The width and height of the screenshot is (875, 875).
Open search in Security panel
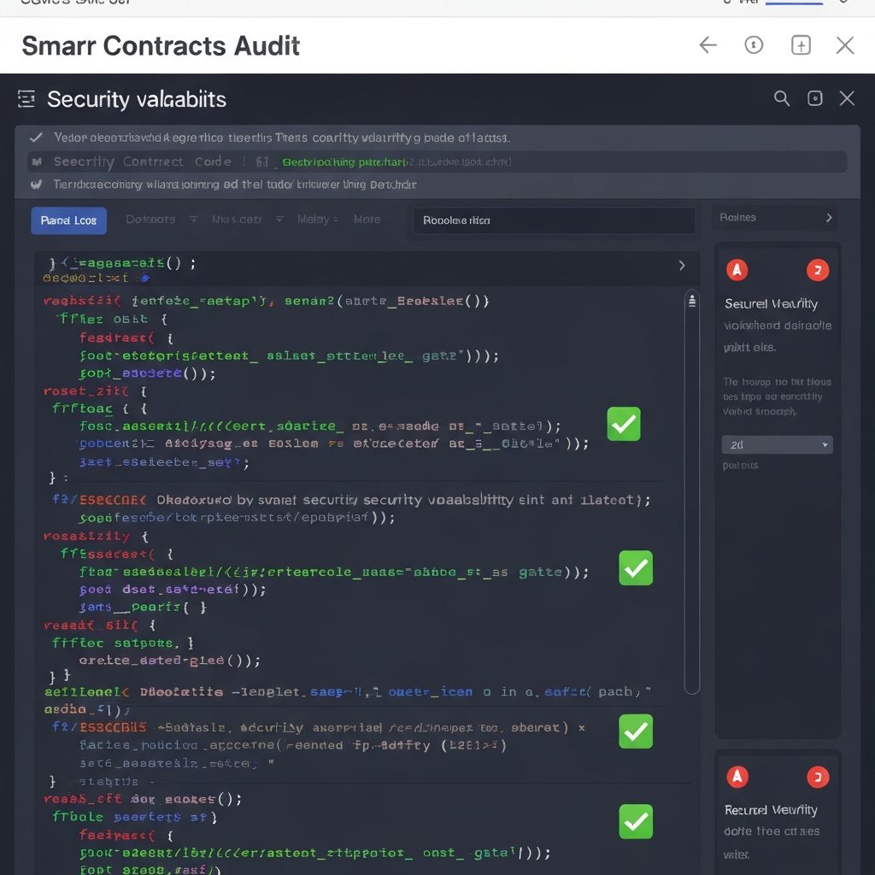(x=782, y=98)
